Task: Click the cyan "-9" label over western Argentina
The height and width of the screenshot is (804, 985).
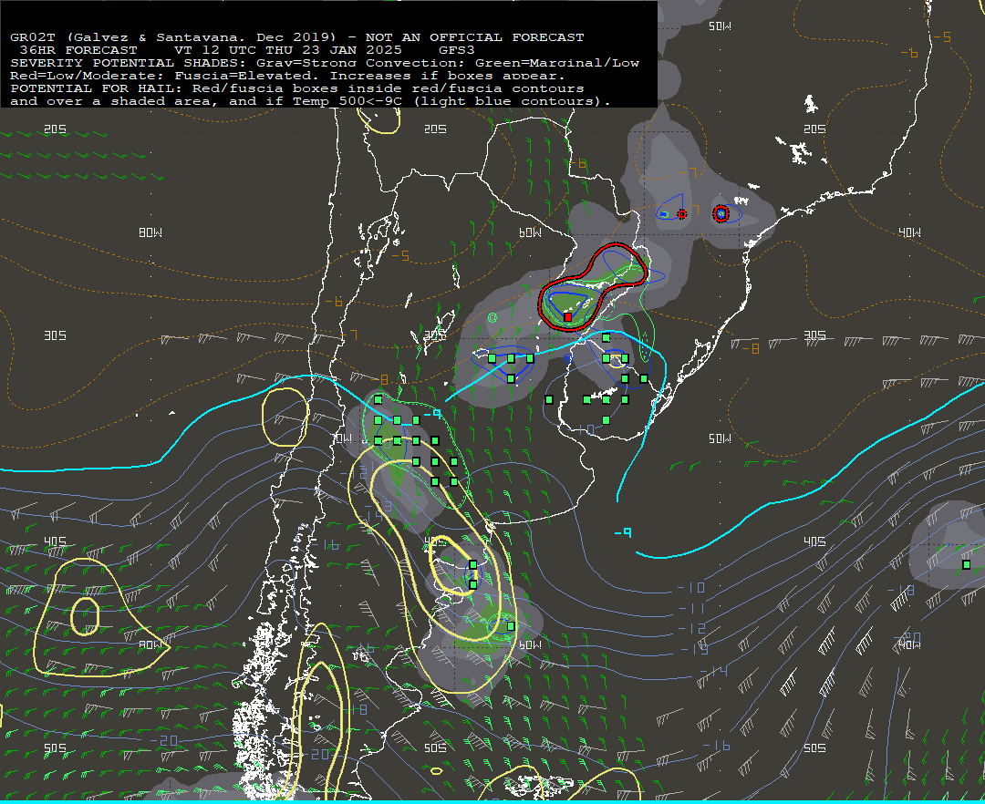Action: (432, 414)
